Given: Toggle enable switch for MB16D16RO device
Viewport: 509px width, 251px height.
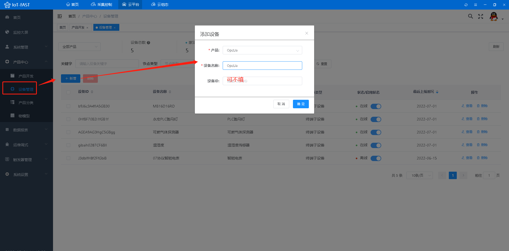Looking at the screenshot, I should [376, 106].
